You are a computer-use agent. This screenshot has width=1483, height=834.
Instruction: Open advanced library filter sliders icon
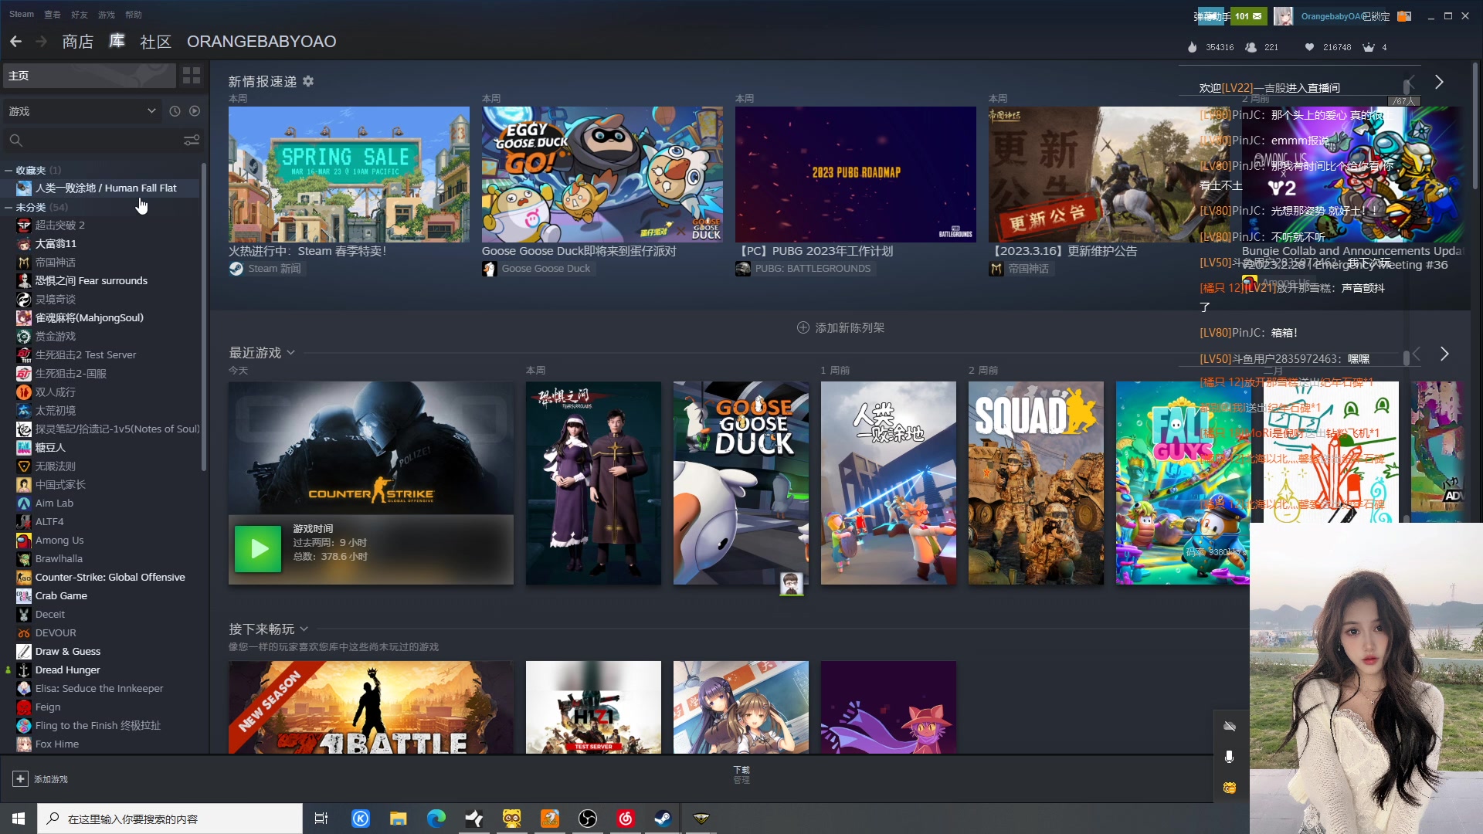191,140
